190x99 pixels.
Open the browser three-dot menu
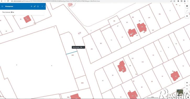(188, 1)
